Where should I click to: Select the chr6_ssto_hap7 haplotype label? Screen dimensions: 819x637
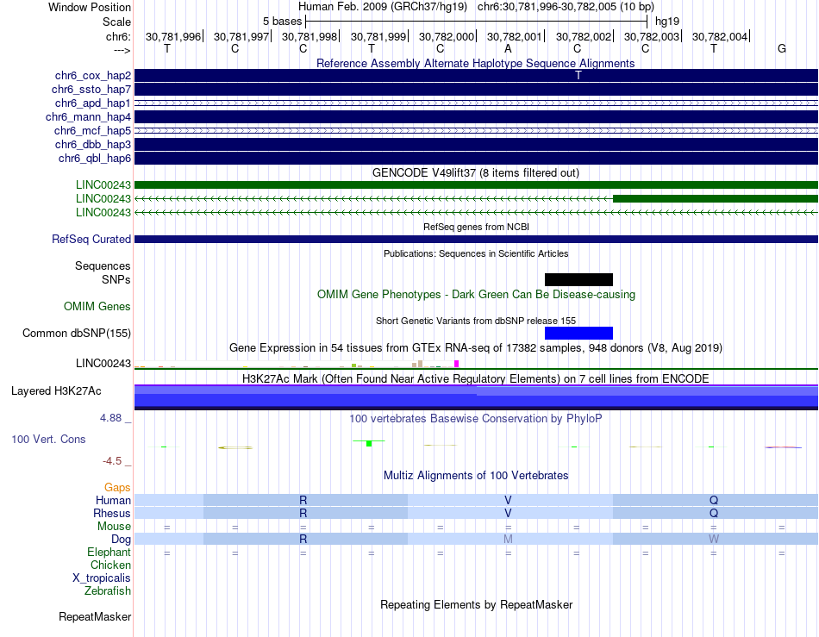[91, 90]
